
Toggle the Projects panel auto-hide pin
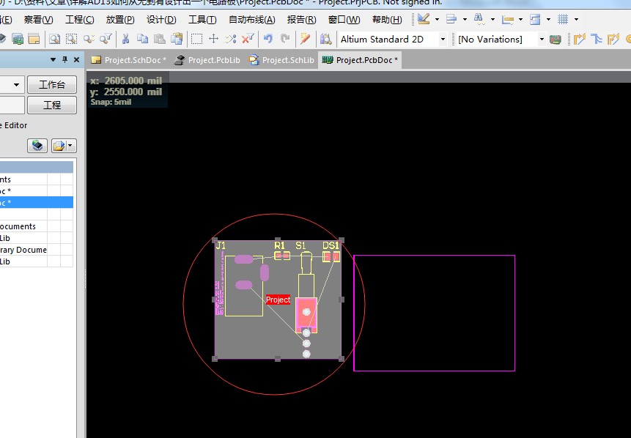point(64,60)
